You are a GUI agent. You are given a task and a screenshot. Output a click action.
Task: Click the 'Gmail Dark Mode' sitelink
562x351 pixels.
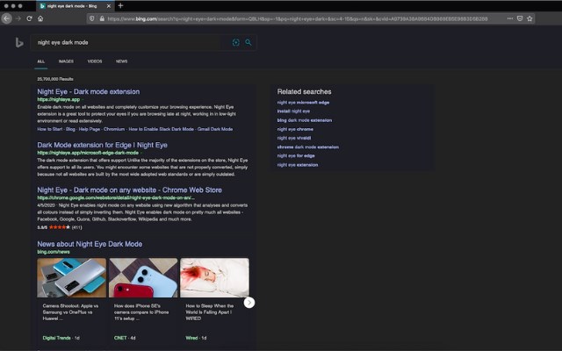[215, 129]
